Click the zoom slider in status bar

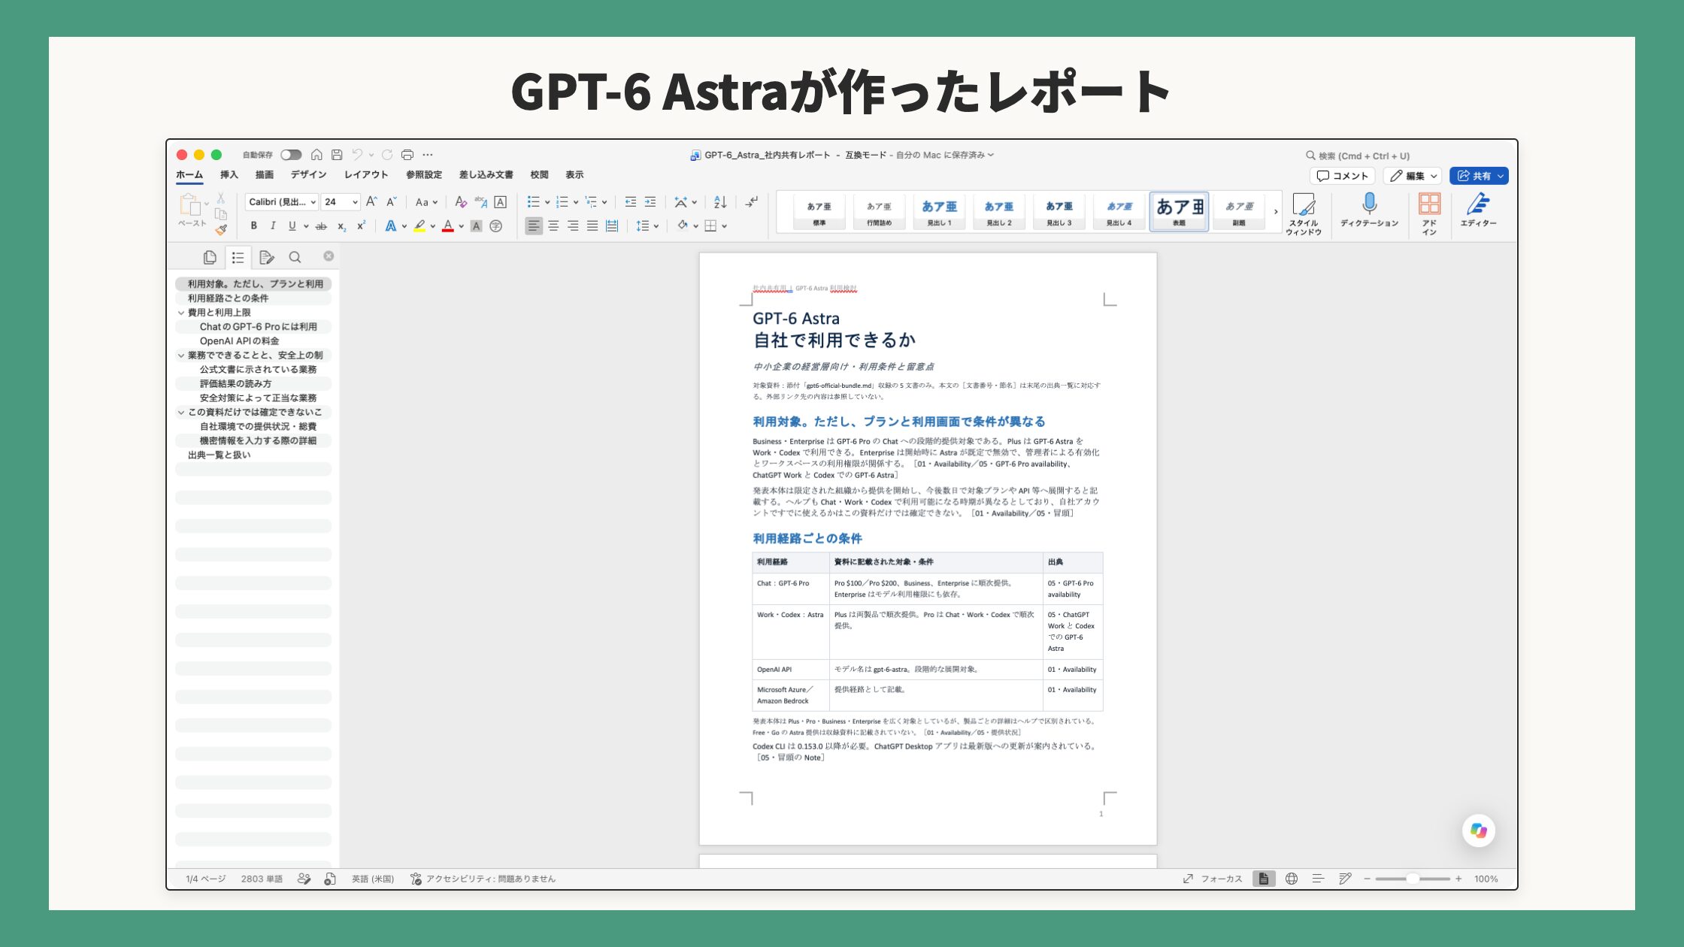pos(1413,879)
